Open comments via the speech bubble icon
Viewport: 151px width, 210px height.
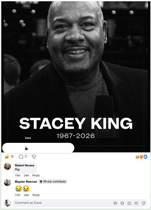coord(21,157)
